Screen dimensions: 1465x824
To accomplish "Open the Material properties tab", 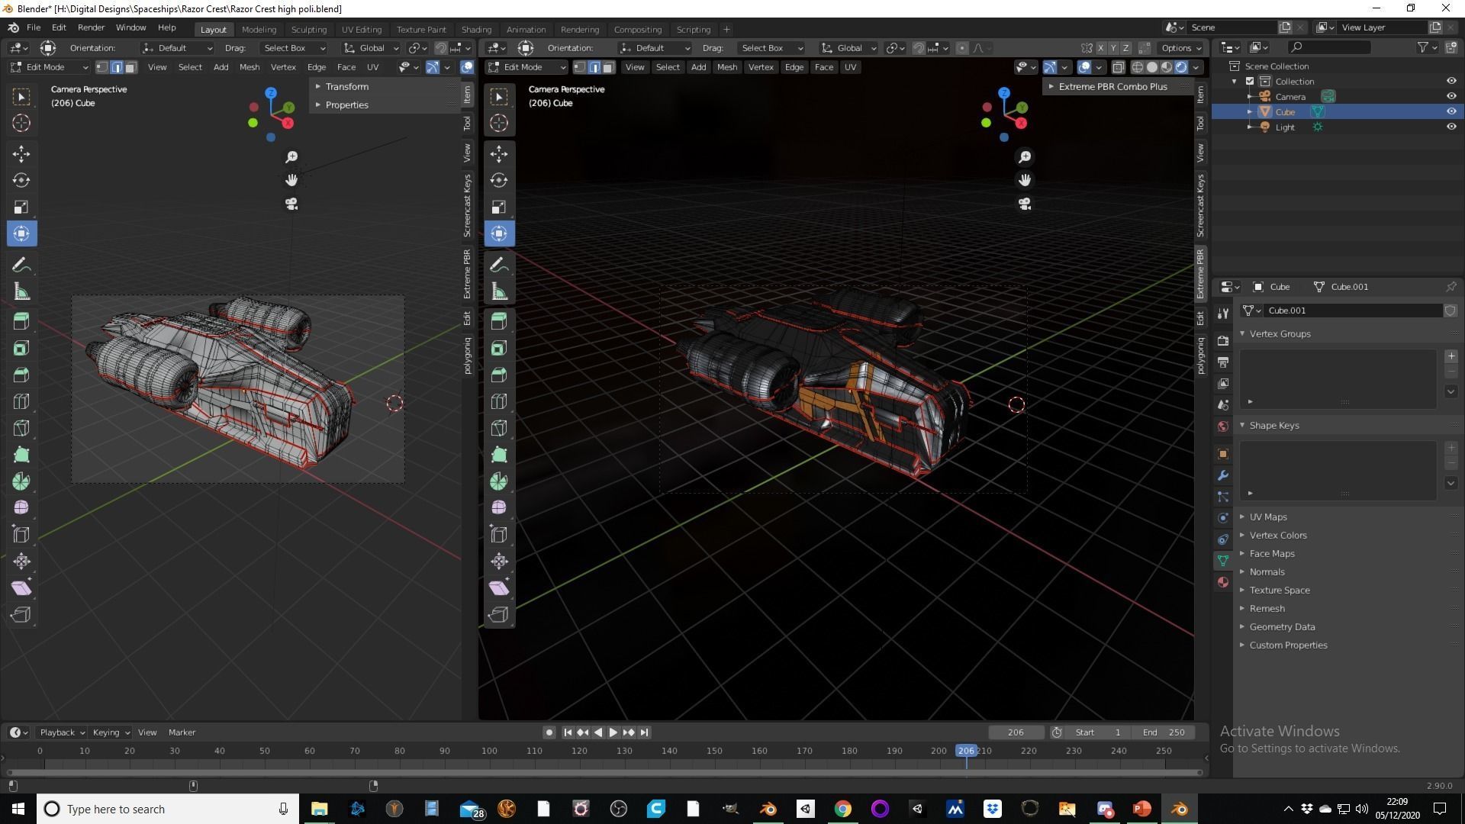I will point(1223,582).
